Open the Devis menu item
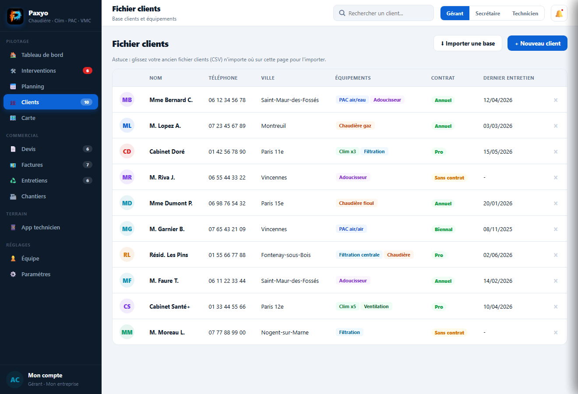Viewport: 578px width, 394px height. (51, 149)
